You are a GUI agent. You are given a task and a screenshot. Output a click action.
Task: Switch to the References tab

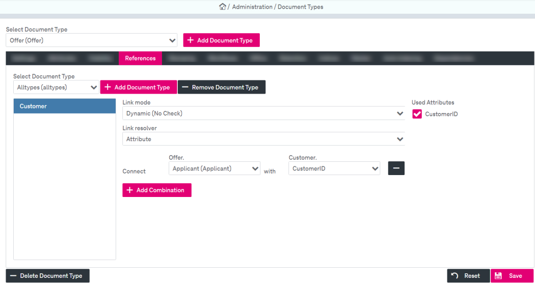pyautogui.click(x=140, y=59)
